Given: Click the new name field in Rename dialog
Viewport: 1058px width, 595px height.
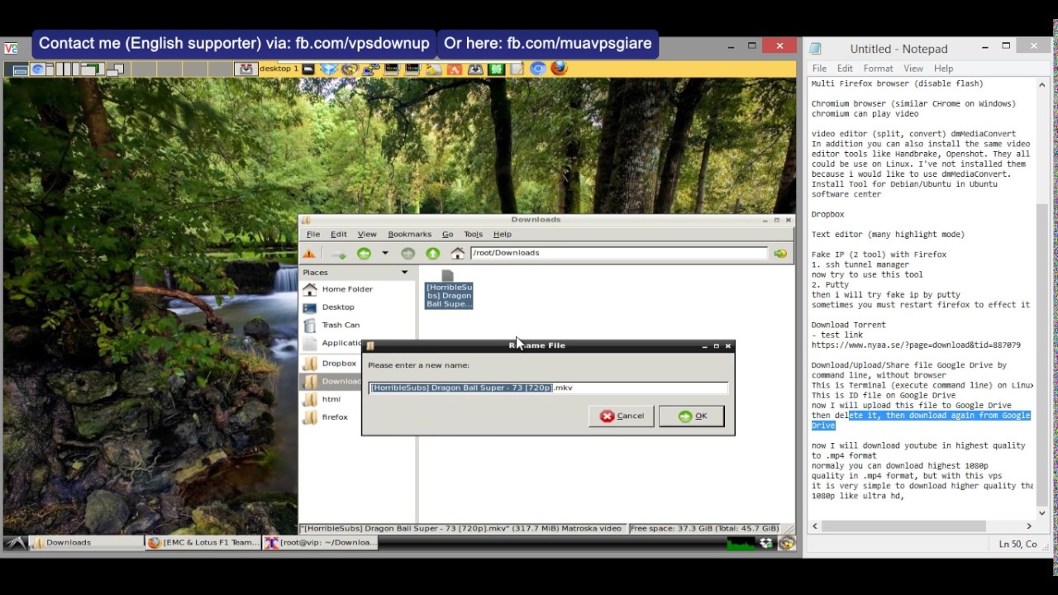Looking at the screenshot, I should coord(548,388).
